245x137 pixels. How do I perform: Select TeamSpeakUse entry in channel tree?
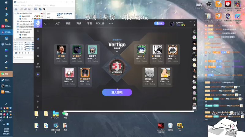26,37
